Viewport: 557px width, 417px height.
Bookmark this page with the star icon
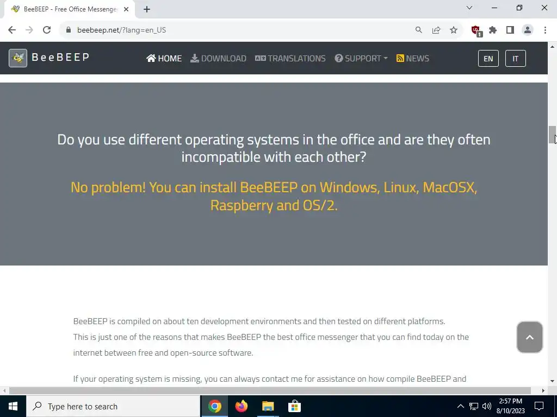[x=454, y=30]
